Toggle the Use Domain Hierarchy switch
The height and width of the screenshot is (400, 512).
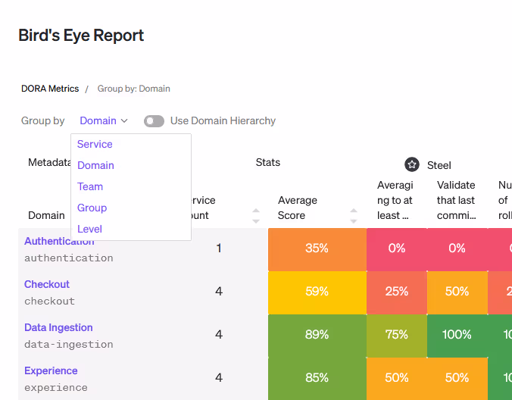point(155,121)
